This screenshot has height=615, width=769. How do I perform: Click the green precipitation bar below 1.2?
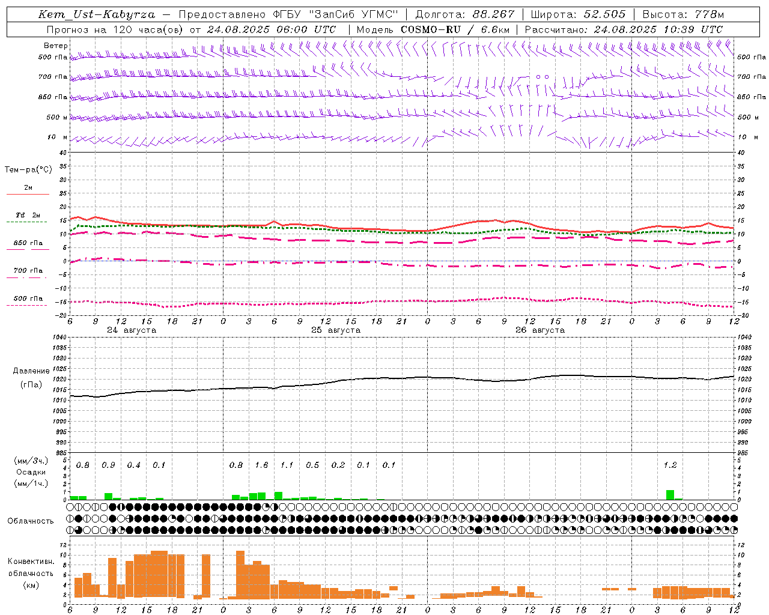(x=670, y=495)
